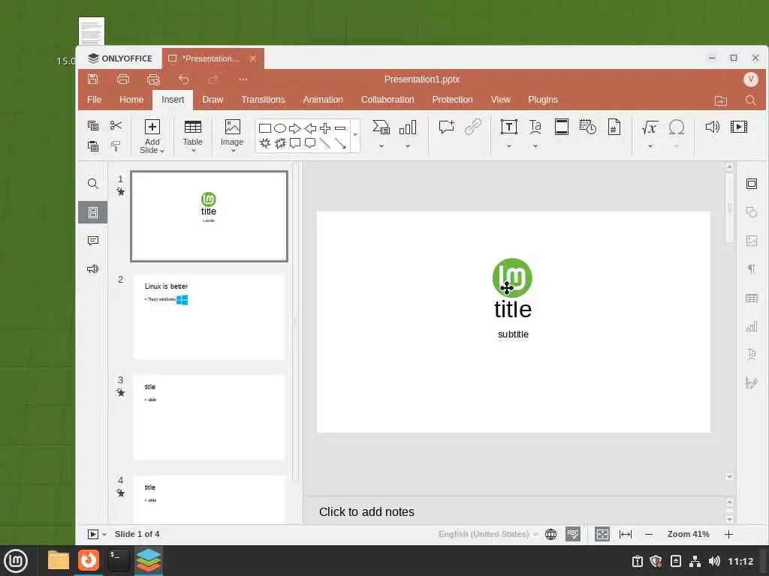Image resolution: width=769 pixels, height=576 pixels.
Task: Open the Text Box dropdown
Action: pos(508,146)
